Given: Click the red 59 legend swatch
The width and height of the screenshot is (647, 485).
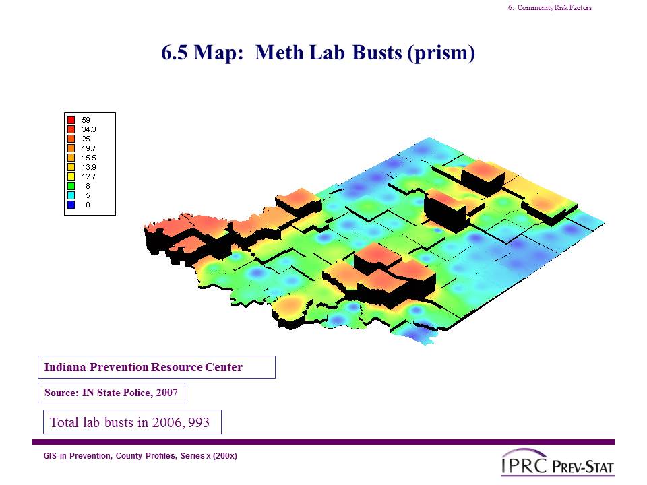Looking at the screenshot, I should tap(71, 120).
